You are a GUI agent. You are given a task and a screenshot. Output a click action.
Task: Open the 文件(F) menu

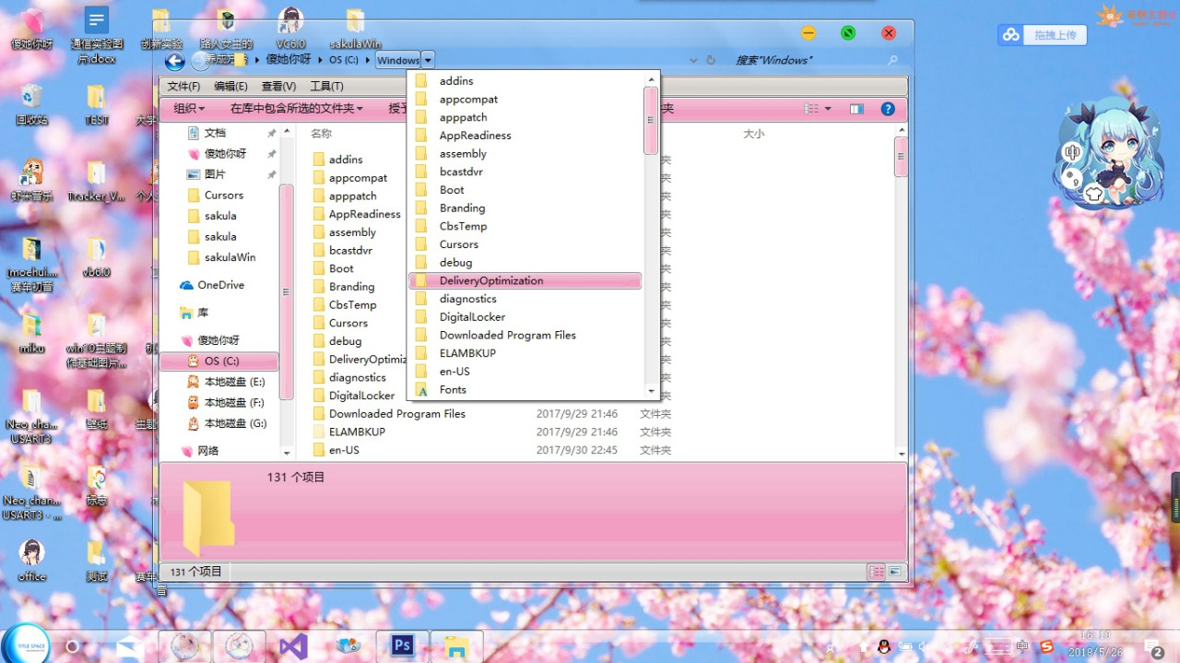[x=183, y=86]
